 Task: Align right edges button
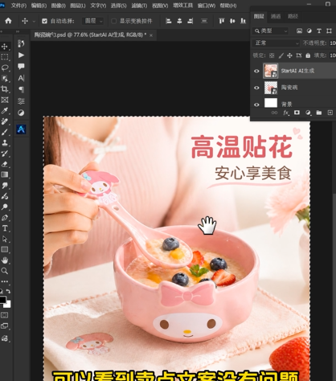pos(191,21)
